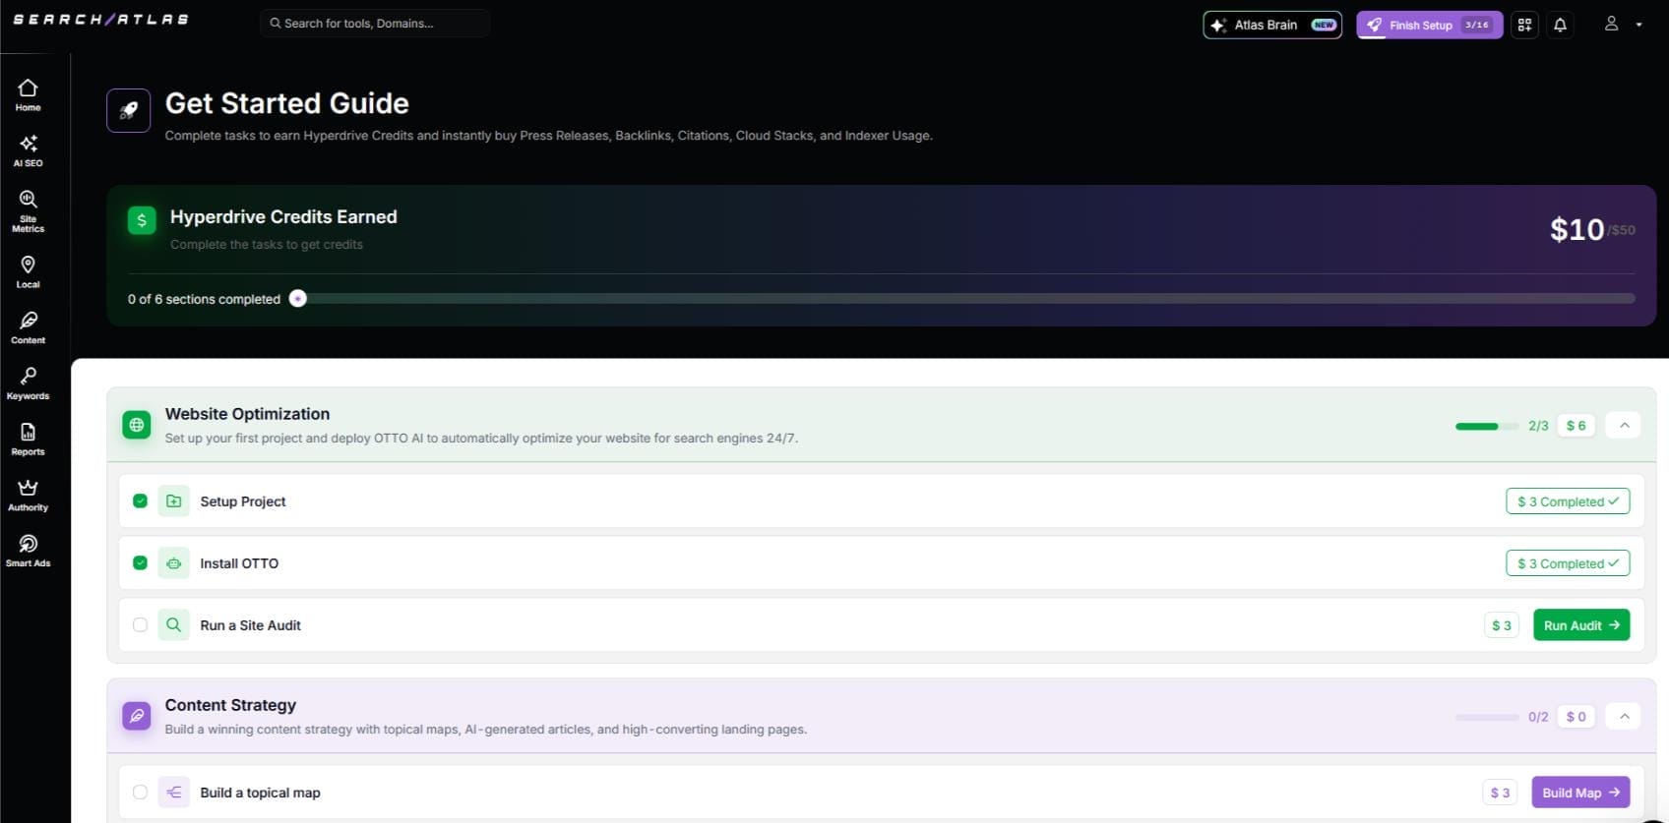Collapse the Website Optimization section
Image resolution: width=1669 pixels, height=823 pixels.
(x=1624, y=425)
